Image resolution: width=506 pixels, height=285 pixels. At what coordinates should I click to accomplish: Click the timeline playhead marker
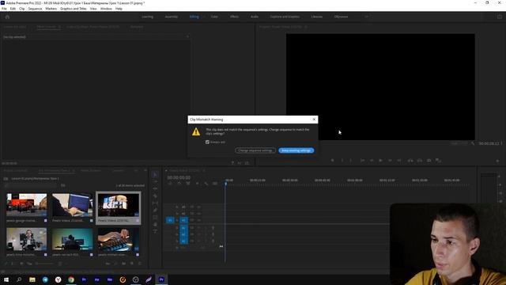click(226, 184)
